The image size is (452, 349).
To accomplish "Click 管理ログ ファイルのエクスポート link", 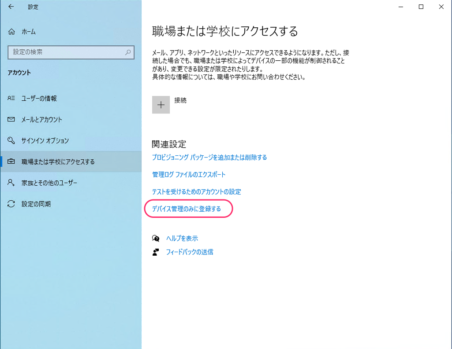I will 189,175.
